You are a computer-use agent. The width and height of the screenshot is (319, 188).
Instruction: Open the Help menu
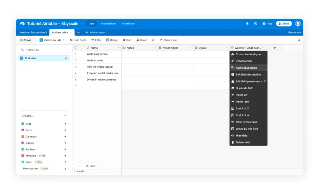pos(267,24)
